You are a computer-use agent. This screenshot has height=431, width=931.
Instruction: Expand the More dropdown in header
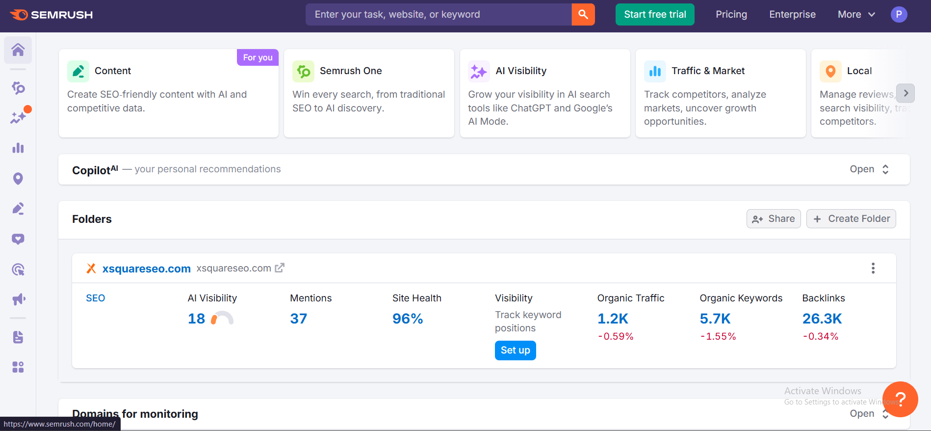(x=856, y=14)
